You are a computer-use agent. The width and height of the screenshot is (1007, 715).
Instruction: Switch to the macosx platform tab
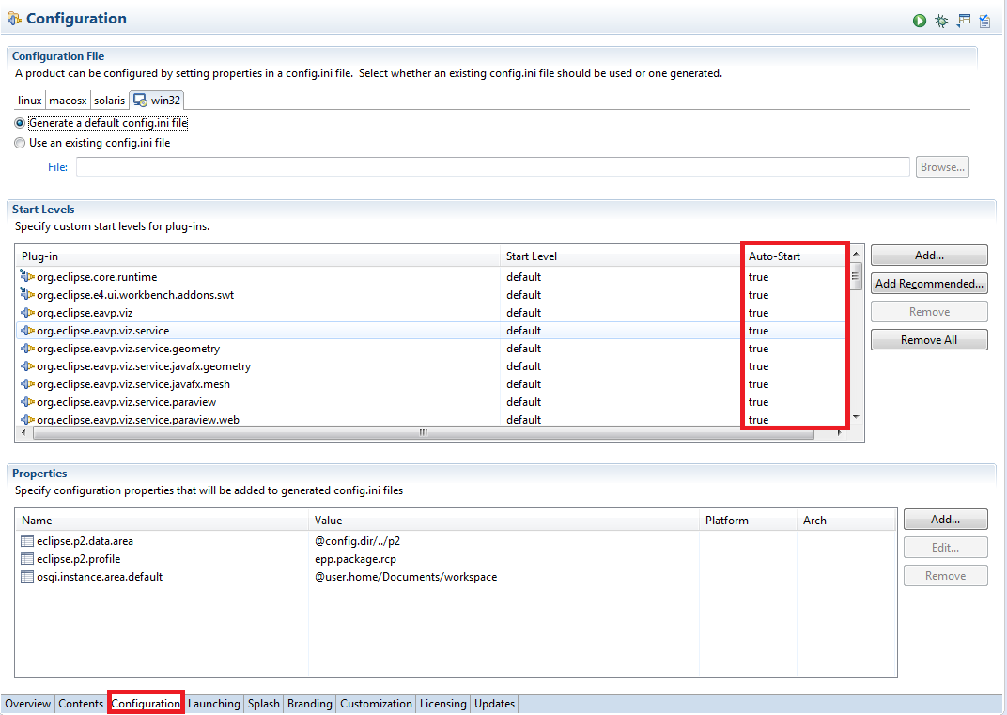tap(68, 101)
